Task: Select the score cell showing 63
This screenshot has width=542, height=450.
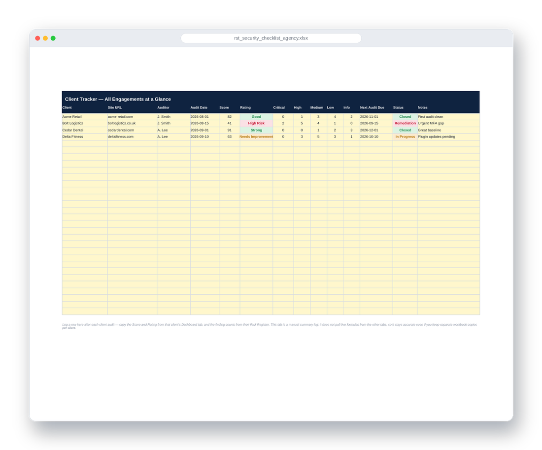Action: (x=230, y=137)
